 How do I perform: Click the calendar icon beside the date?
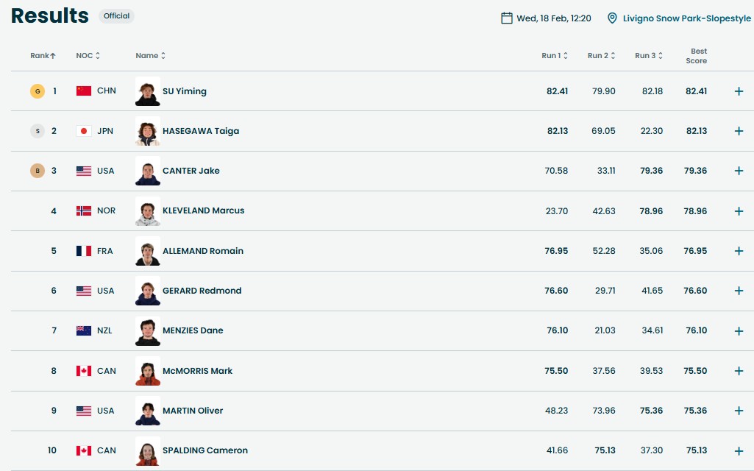[x=506, y=18]
